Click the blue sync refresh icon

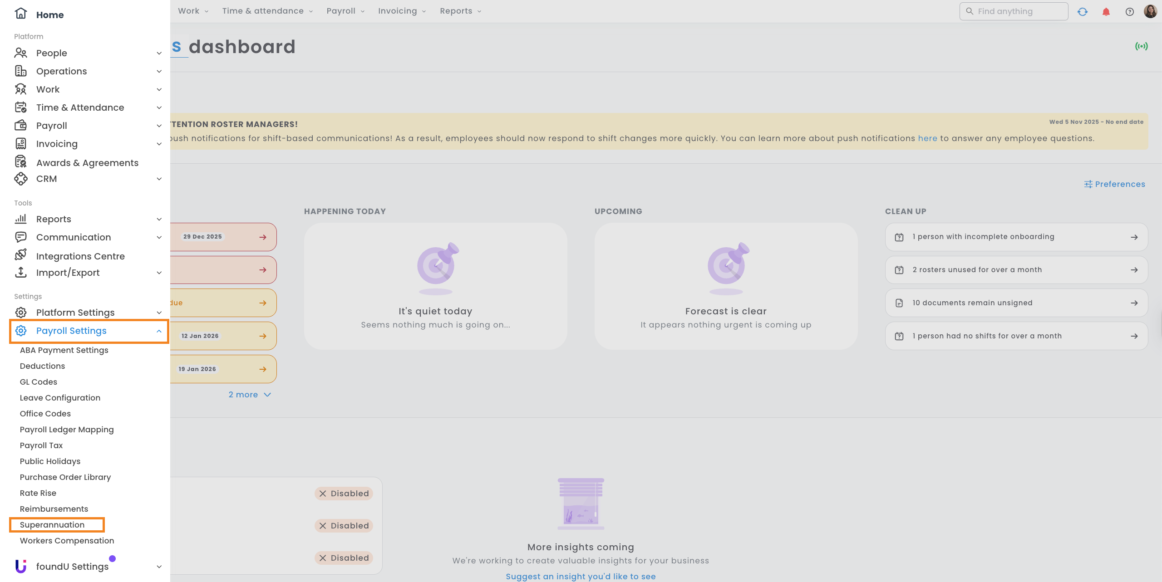pyautogui.click(x=1083, y=12)
